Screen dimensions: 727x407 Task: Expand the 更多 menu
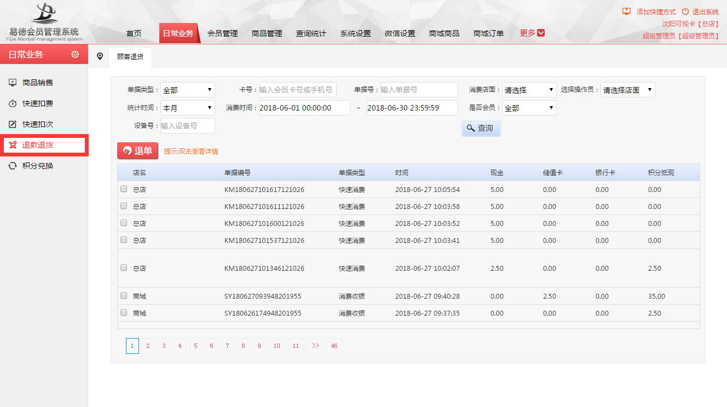coord(532,33)
